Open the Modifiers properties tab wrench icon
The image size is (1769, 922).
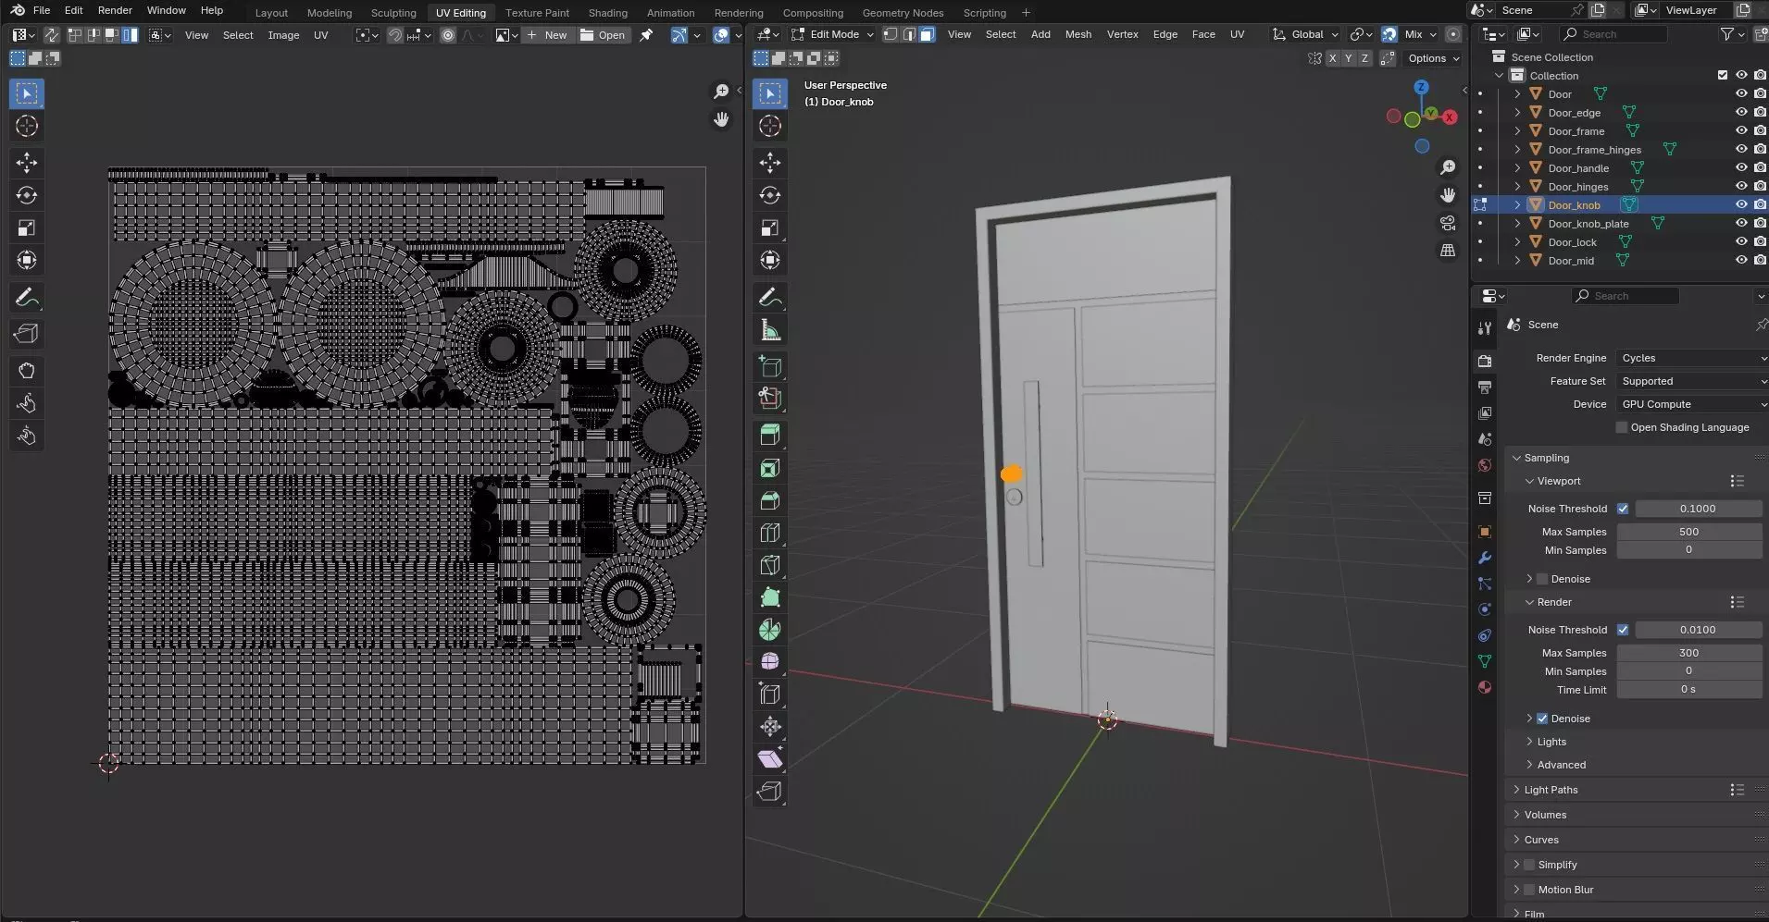(x=1485, y=558)
